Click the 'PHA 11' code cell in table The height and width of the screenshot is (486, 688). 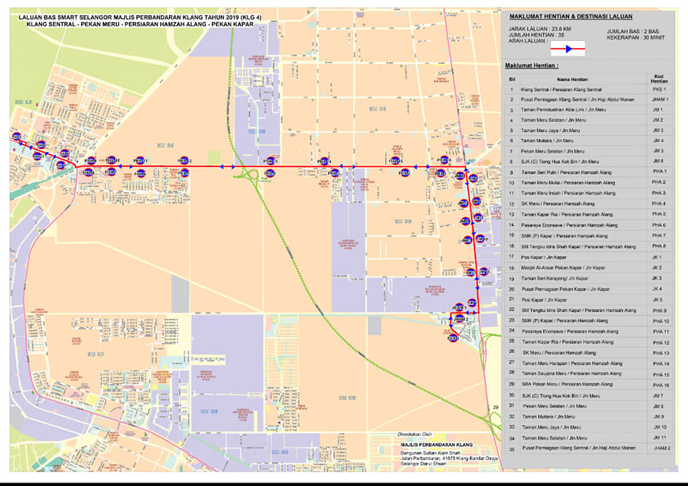coord(661,332)
